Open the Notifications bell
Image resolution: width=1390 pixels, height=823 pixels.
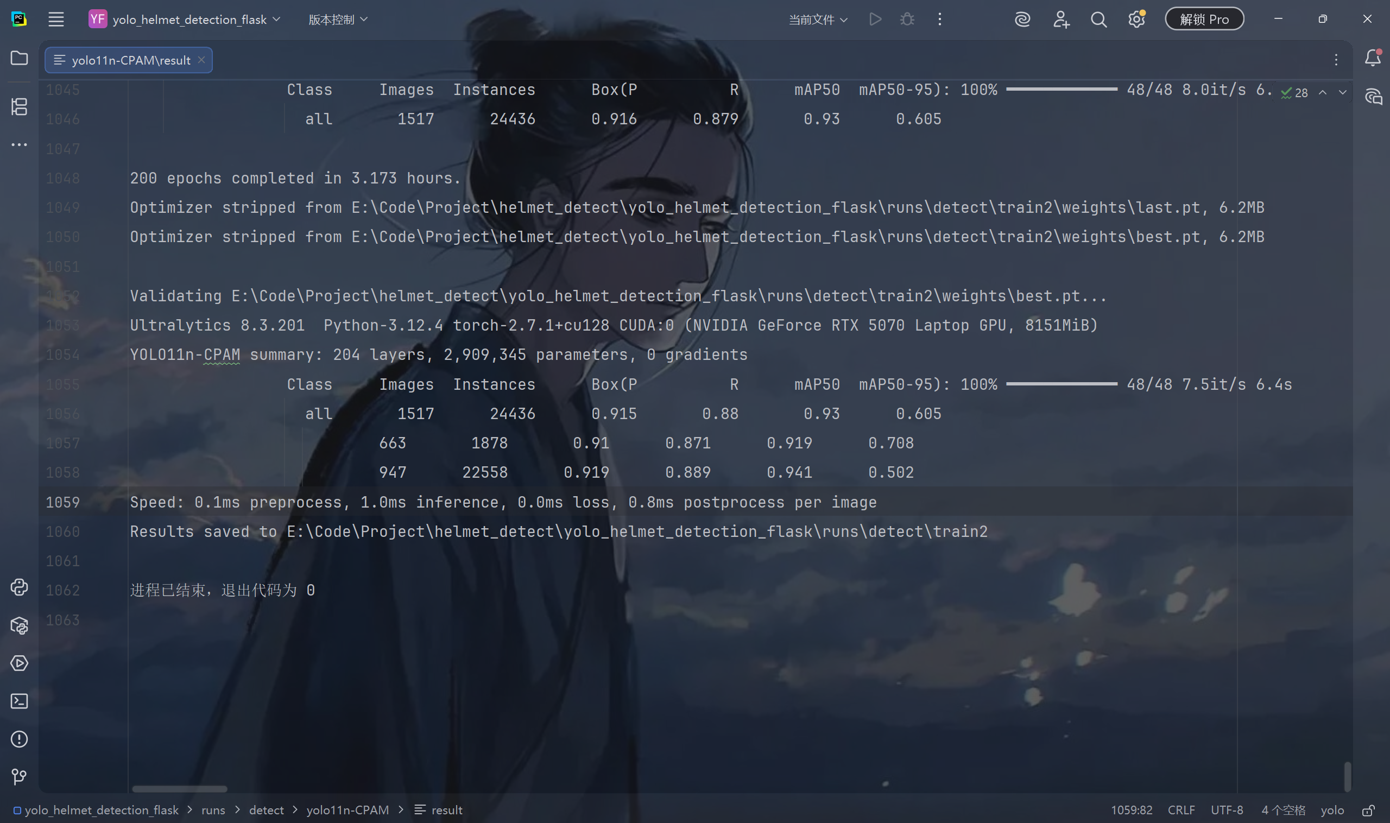point(1373,58)
